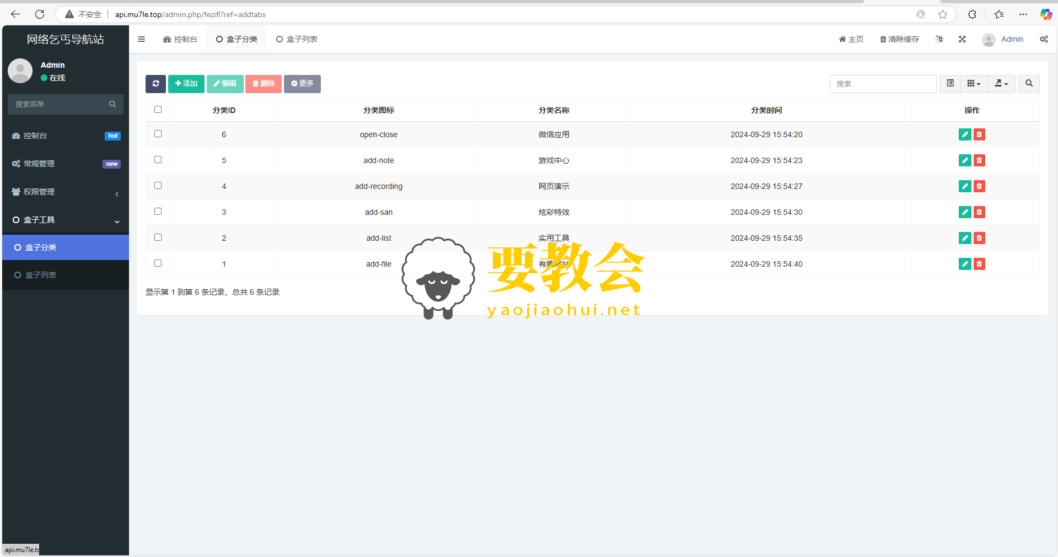1058x557 pixels.
Task: Delete row with ID 6
Action: (979, 134)
